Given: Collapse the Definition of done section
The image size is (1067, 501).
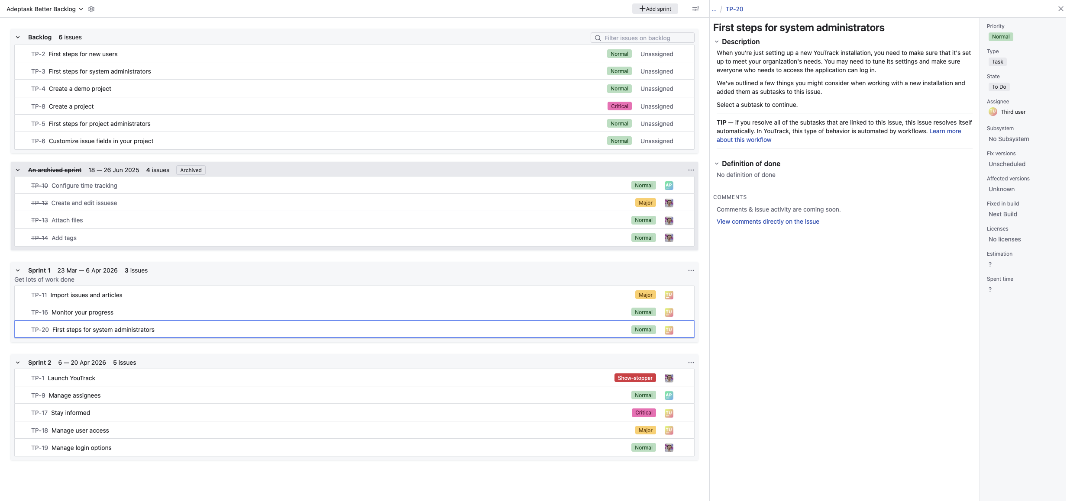Looking at the screenshot, I should point(717,164).
